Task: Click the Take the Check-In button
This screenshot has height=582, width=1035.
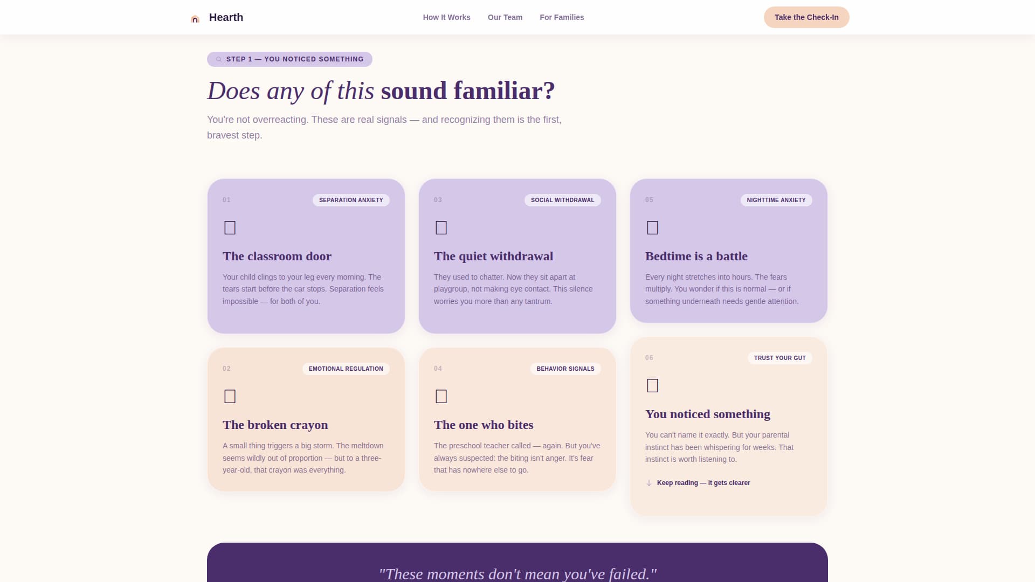Action: (x=806, y=17)
